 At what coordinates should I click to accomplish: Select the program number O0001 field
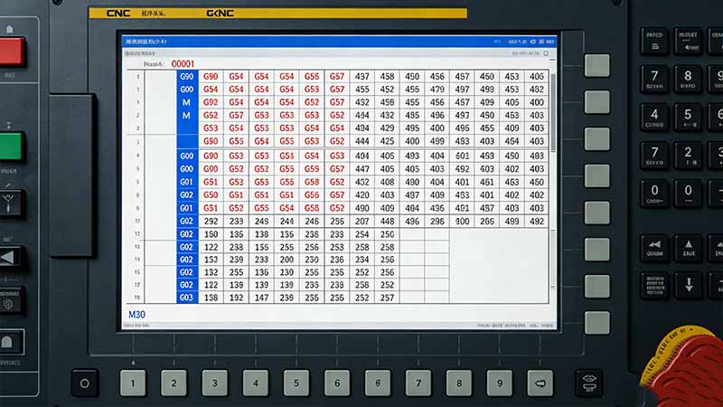pos(183,64)
